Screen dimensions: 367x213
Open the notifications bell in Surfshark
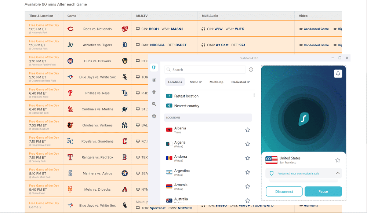coord(338,74)
